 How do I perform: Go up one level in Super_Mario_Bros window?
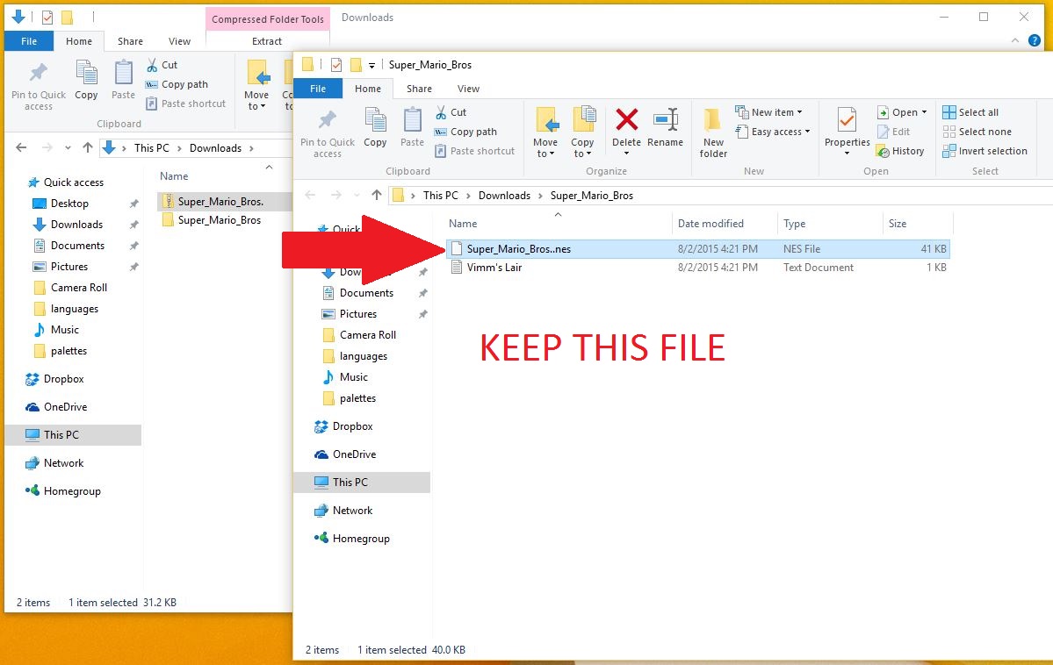pos(377,196)
